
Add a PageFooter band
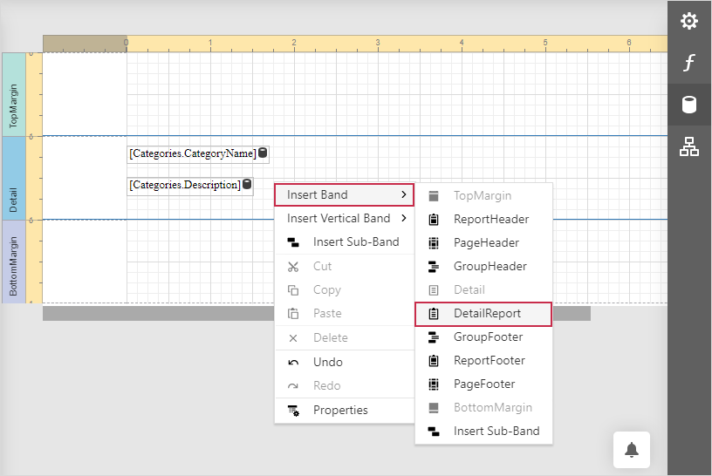[x=483, y=384]
